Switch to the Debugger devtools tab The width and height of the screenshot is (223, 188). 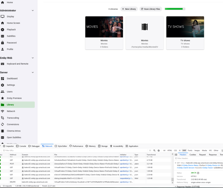coord(34,146)
